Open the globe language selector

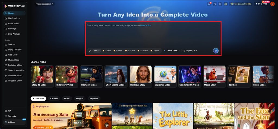coord(220,4)
